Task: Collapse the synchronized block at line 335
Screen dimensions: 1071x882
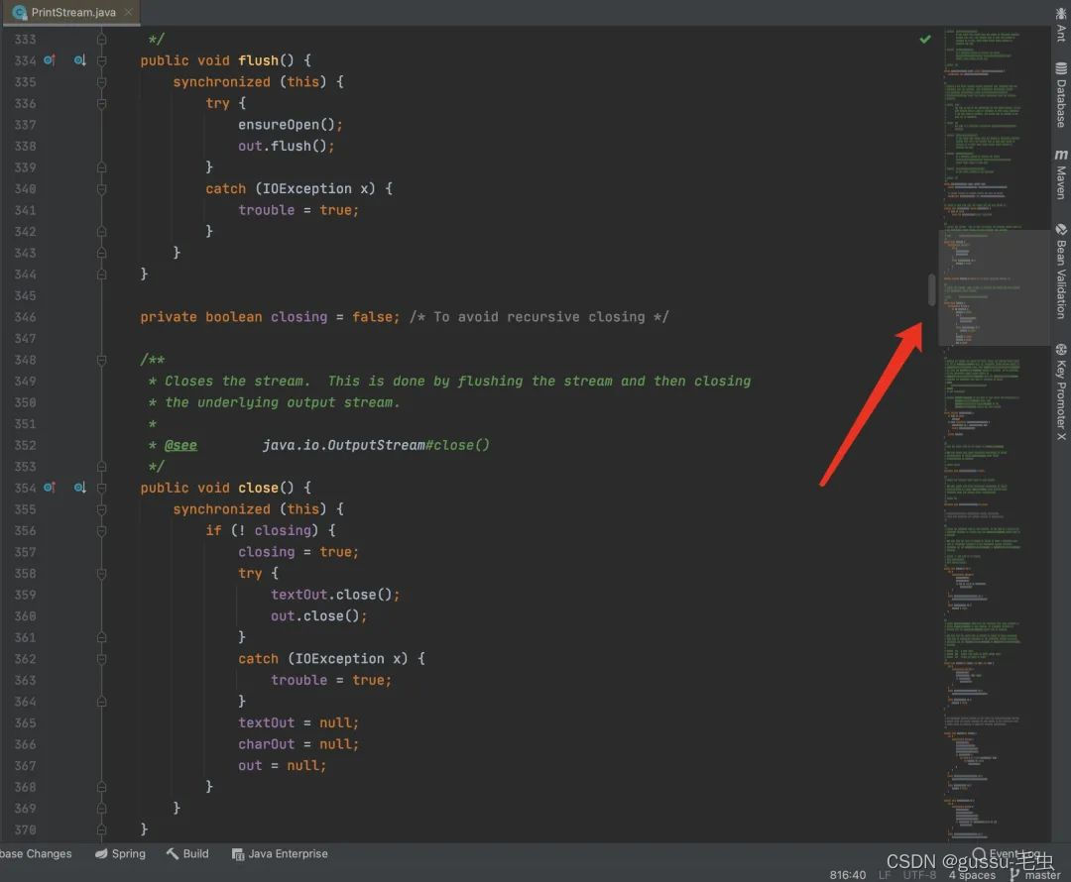Action: pos(102,82)
